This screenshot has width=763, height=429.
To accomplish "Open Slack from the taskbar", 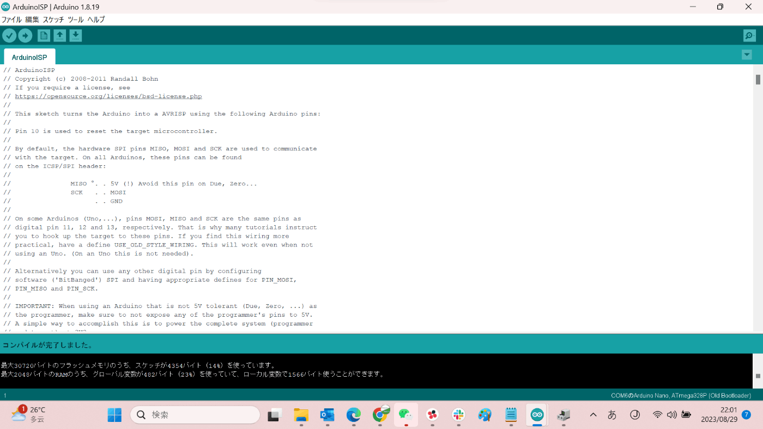I will coord(458,415).
